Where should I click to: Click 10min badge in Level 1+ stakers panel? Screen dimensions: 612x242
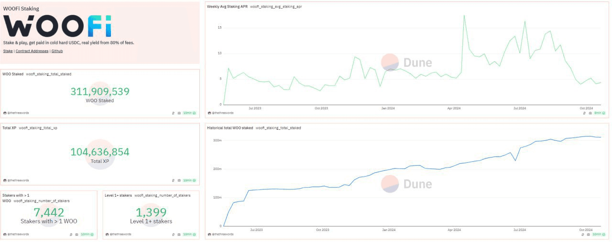coord(189,234)
